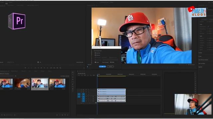Image resolution: width=213 pixels, height=119 pixels.
Task: Click OK in Synchronize Clips dialog
Action: (x=103, y=66)
